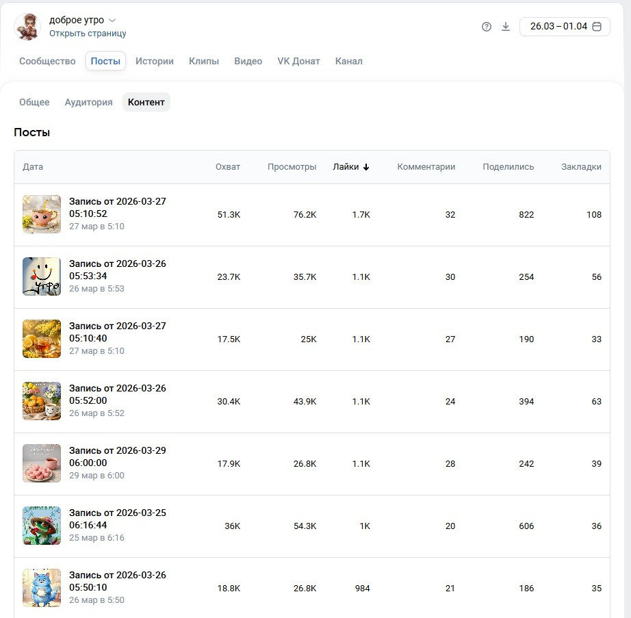Go to the VK Донат tab
The height and width of the screenshot is (618, 631).
(298, 61)
